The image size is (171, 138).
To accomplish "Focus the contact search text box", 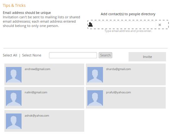I will click(x=73, y=55).
